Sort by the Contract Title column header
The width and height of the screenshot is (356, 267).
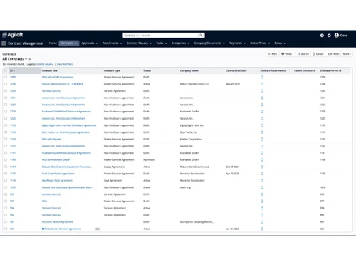click(x=50, y=70)
